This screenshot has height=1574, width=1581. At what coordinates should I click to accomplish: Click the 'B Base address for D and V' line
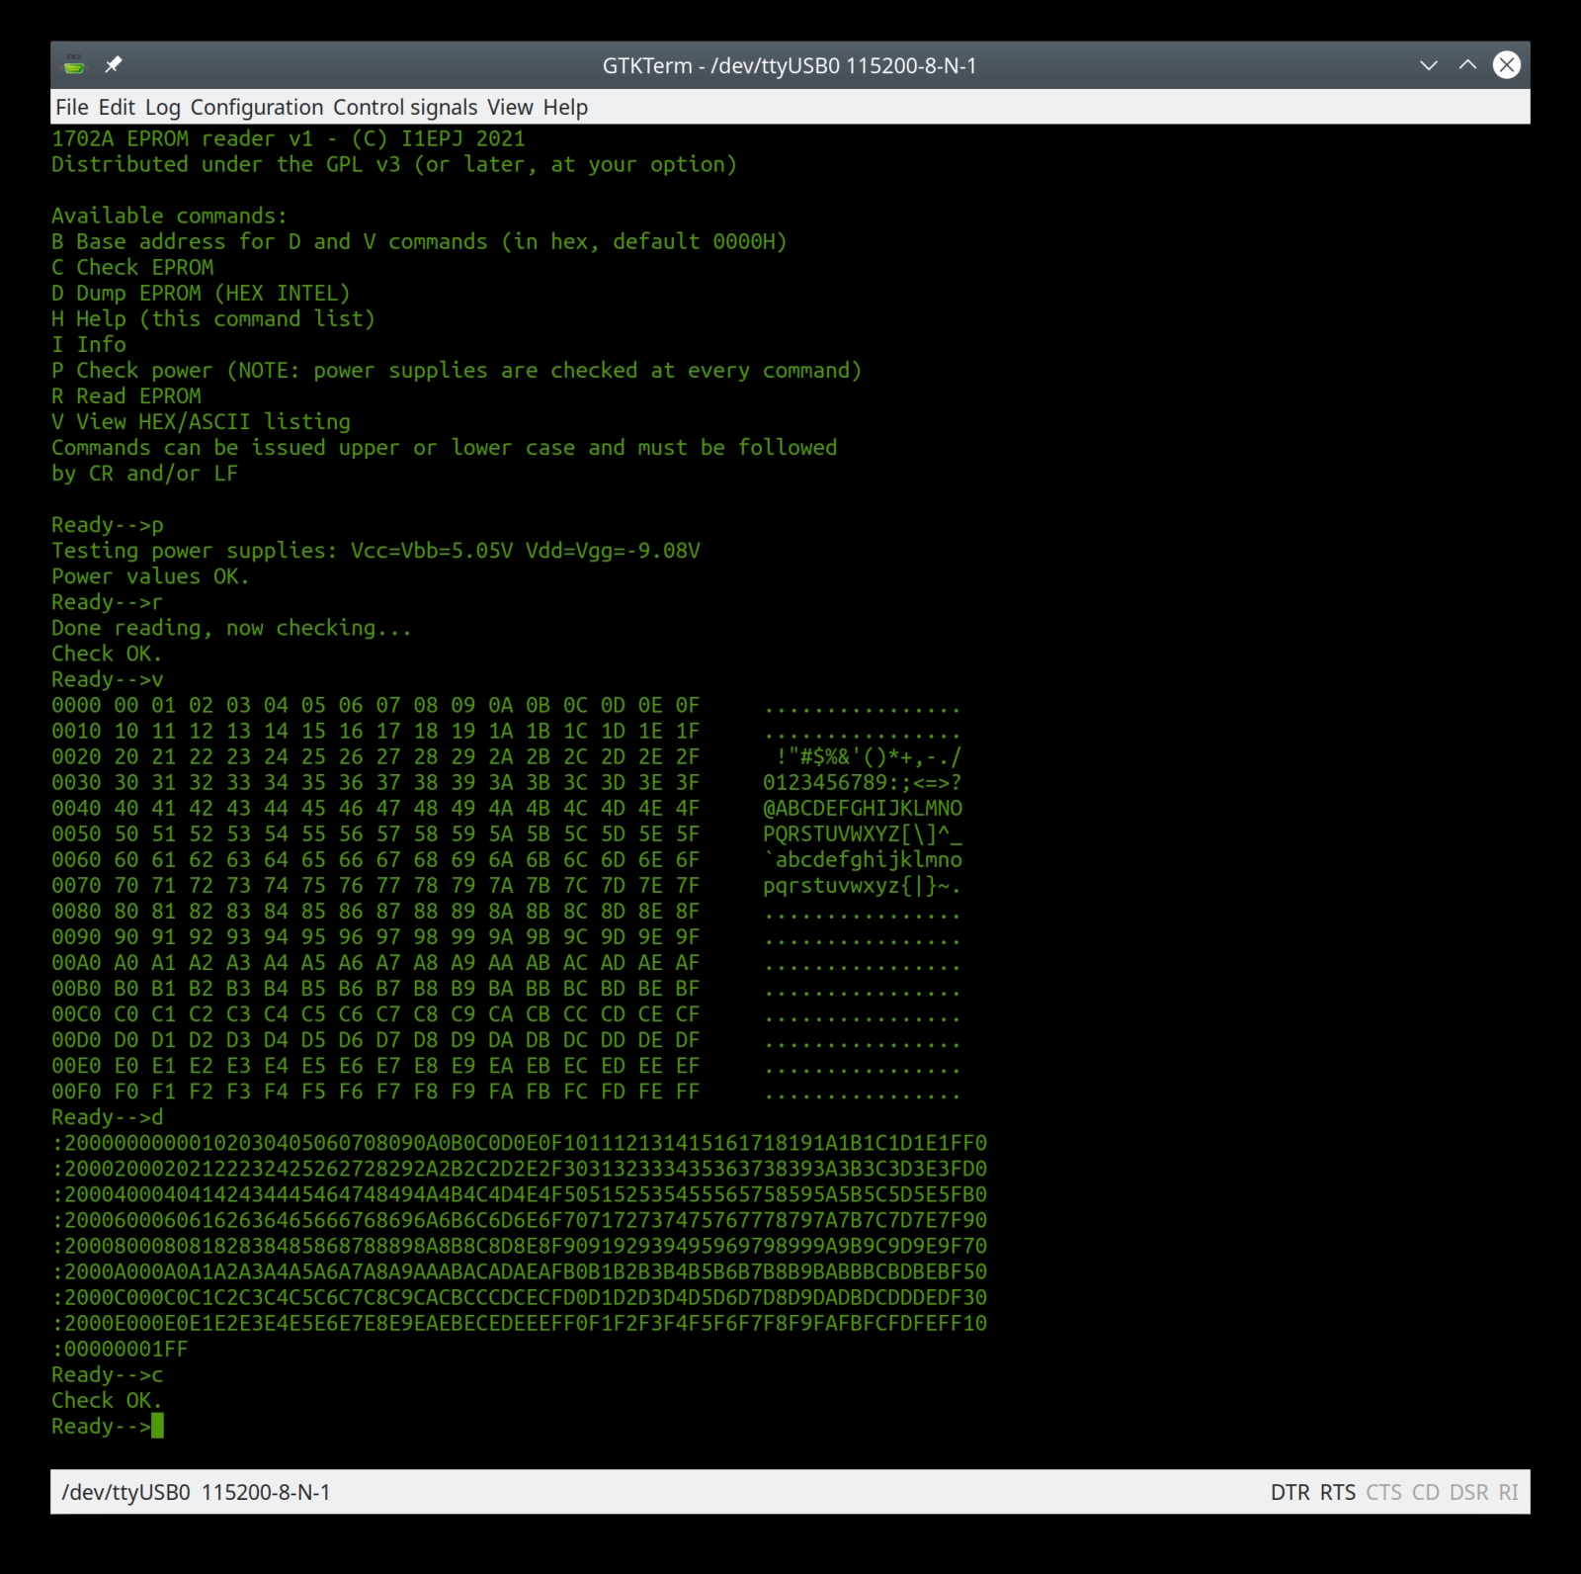coord(419,241)
